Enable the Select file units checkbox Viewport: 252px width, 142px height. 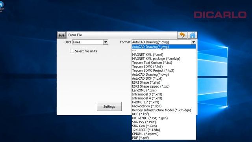[x=72, y=51]
